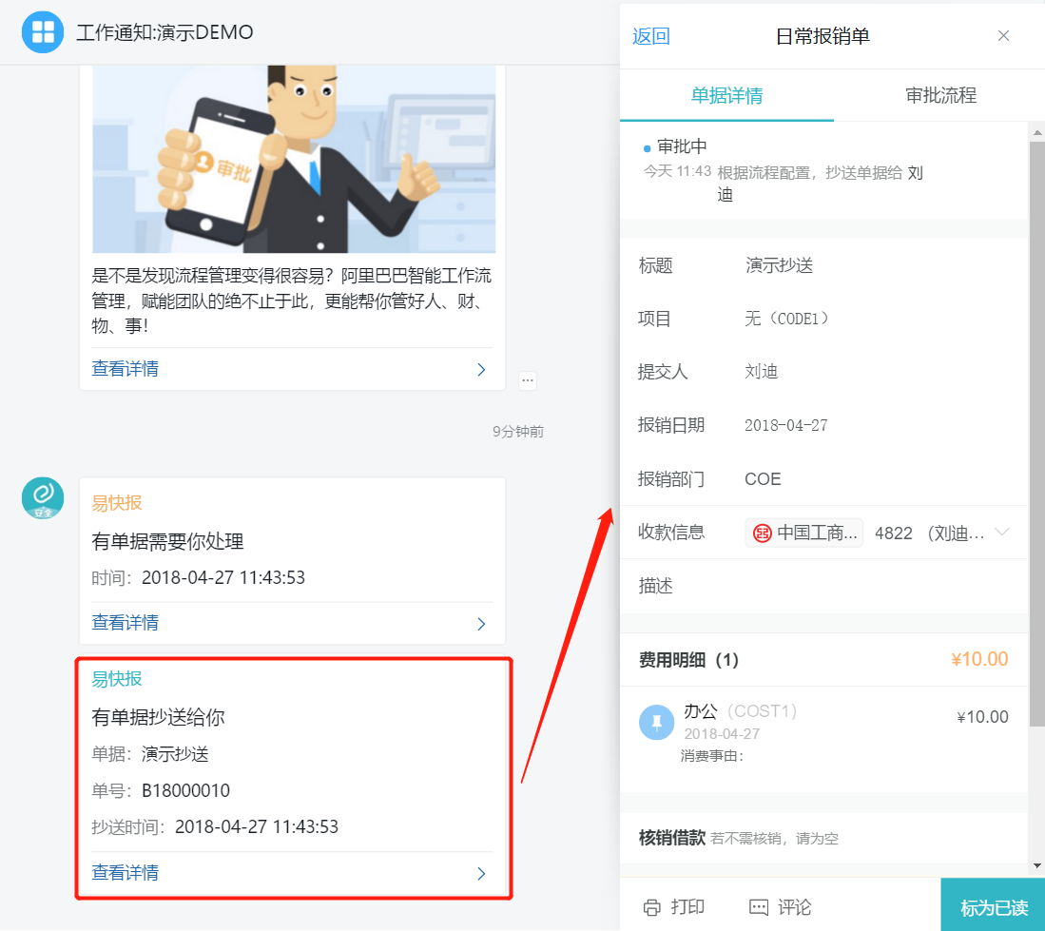Image resolution: width=1045 pixels, height=931 pixels.
Task: Close the 日常报销单 panel
Action: [1003, 36]
